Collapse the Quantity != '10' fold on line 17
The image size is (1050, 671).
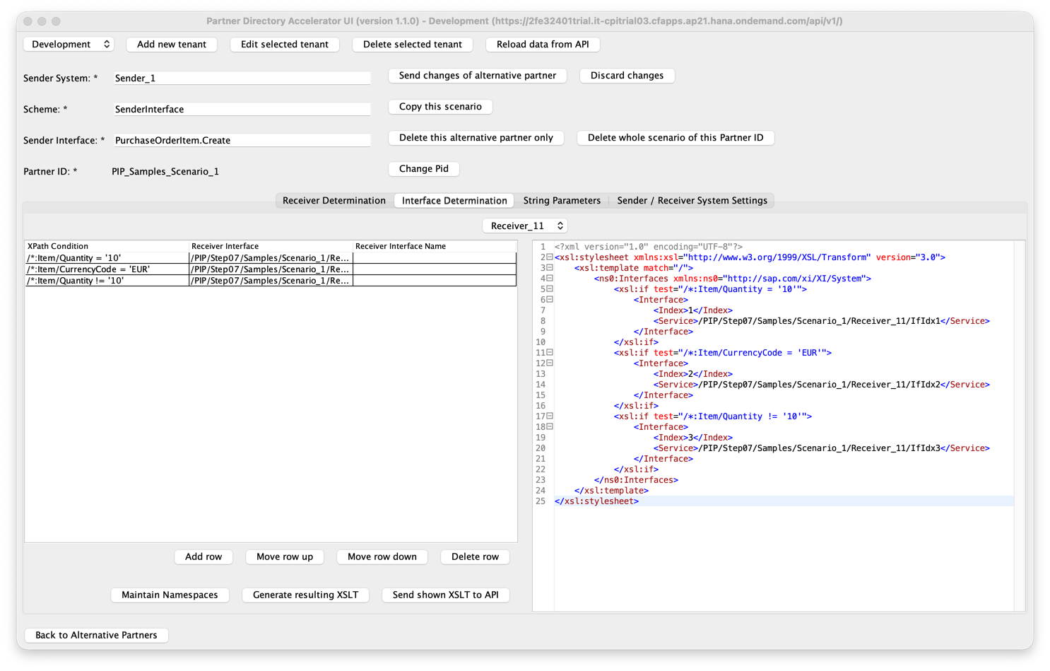click(x=550, y=416)
